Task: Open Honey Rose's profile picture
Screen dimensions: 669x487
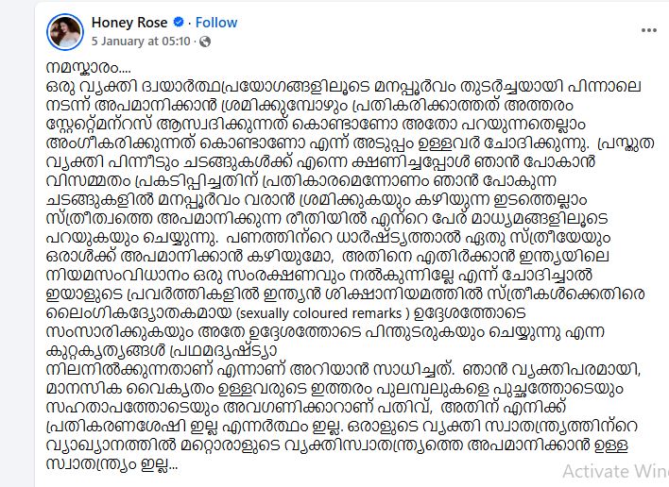Action: pyautogui.click(x=64, y=31)
